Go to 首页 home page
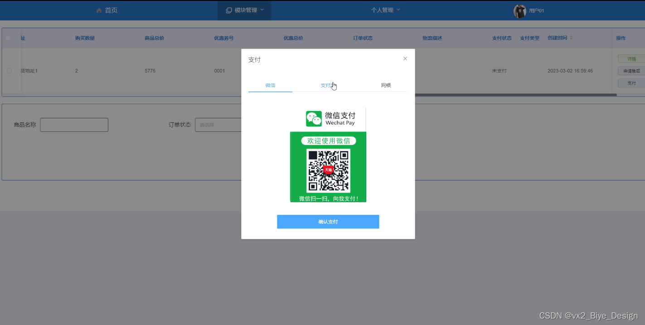 [111, 10]
